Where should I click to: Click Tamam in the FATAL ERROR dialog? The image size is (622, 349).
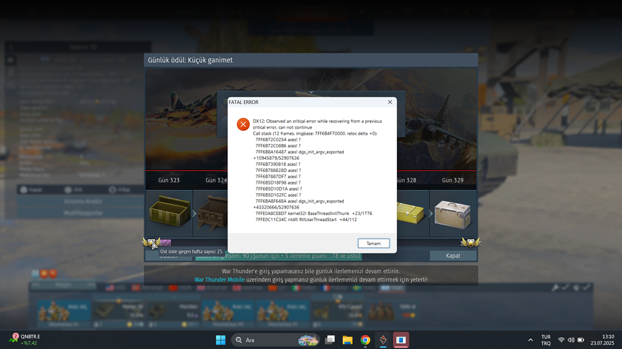373,243
